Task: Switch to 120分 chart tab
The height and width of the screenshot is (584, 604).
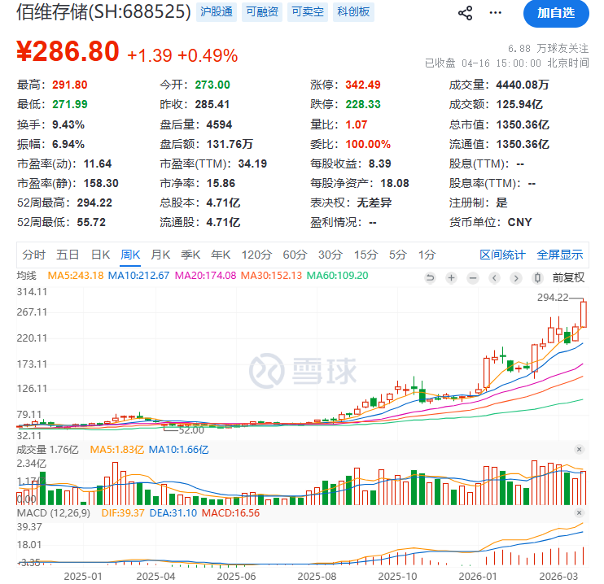Action: pos(256,255)
